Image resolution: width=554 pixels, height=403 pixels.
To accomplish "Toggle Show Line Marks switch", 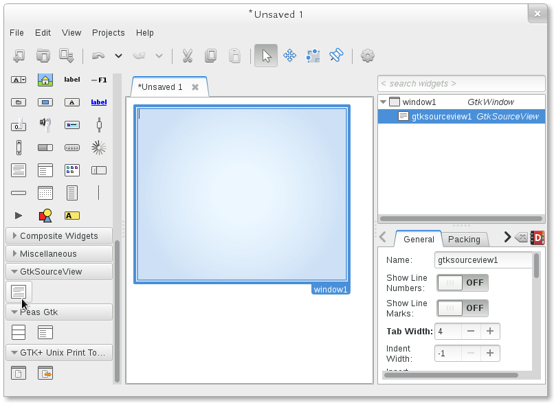I will point(463,308).
